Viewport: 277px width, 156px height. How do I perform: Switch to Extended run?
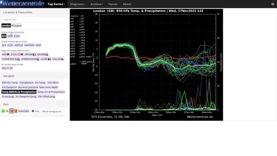[x=23, y=111]
